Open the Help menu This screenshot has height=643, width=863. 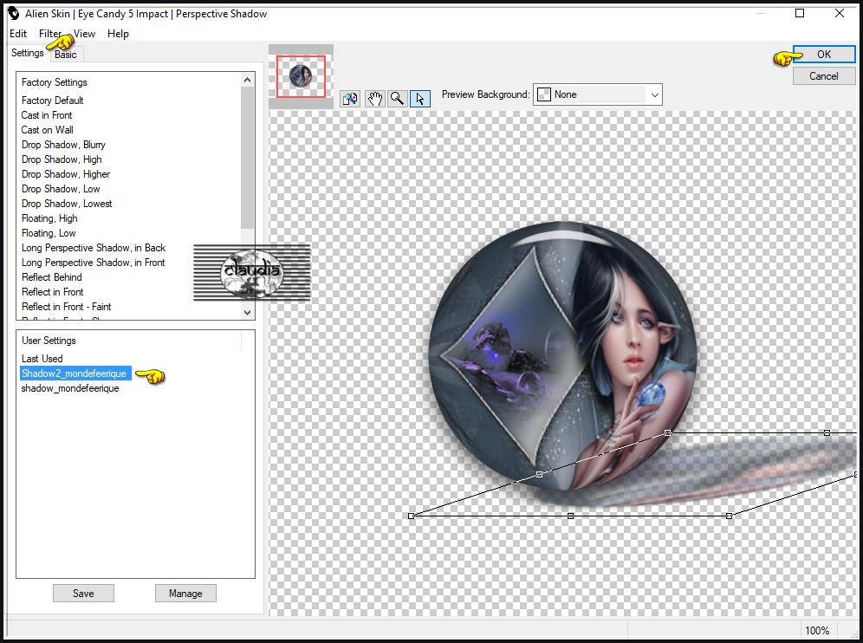click(118, 34)
